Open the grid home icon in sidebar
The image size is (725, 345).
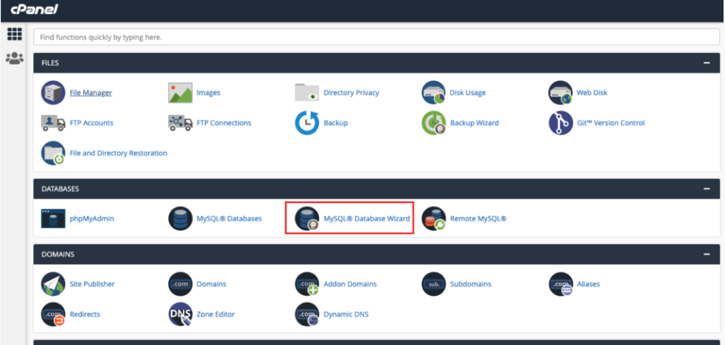coord(13,34)
